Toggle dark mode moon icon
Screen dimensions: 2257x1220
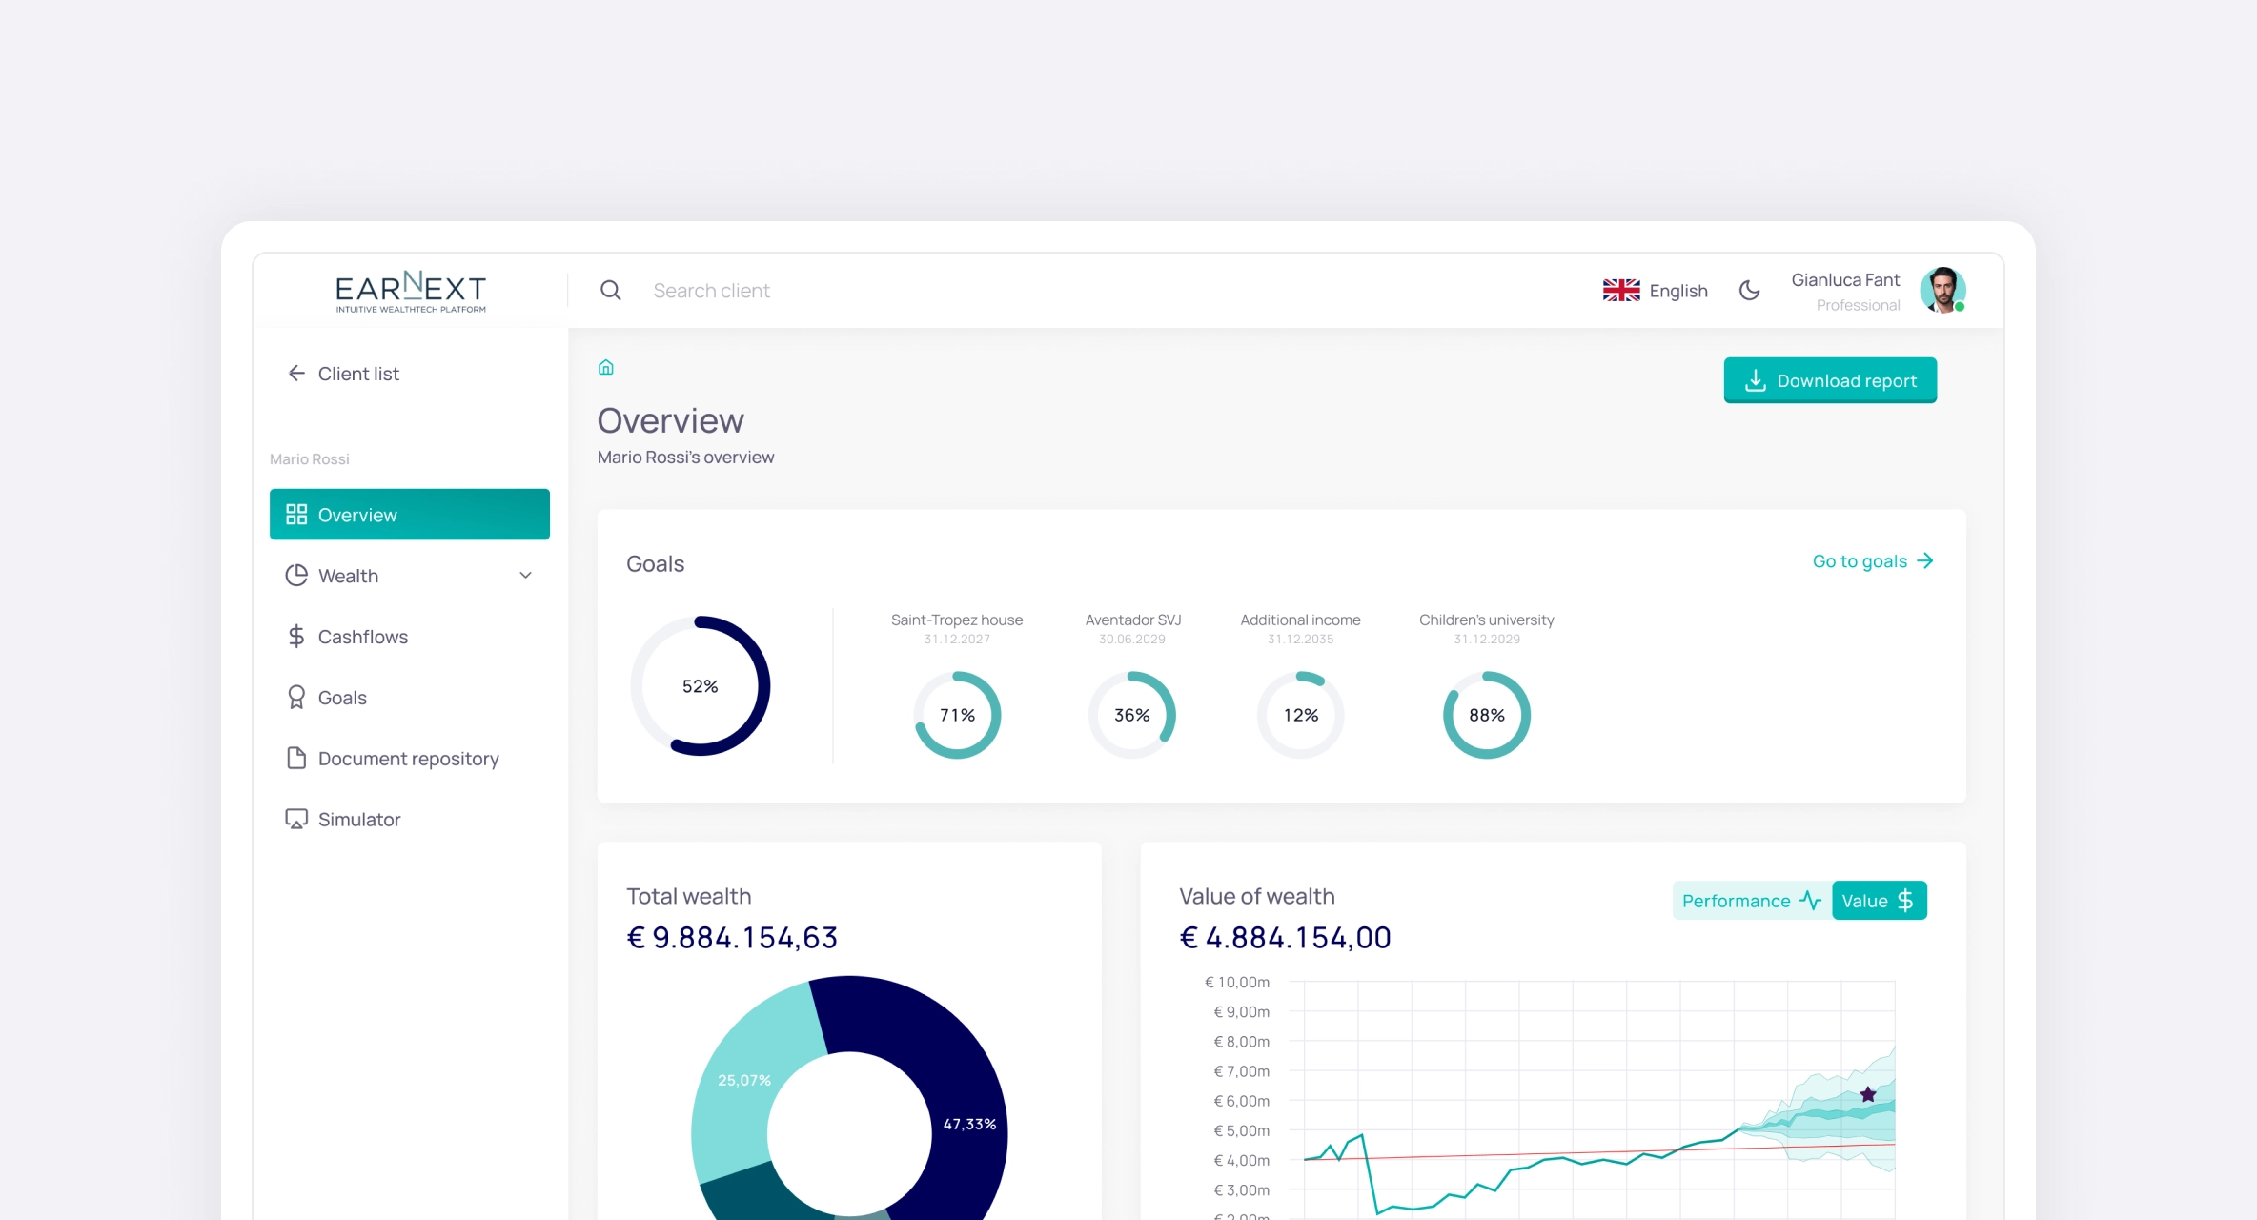(x=1749, y=291)
